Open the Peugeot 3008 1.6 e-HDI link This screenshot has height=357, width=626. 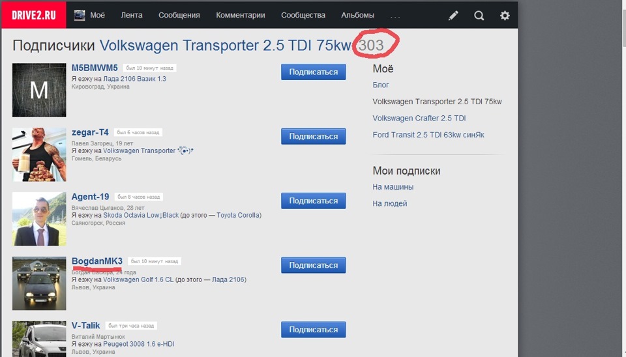(x=138, y=344)
